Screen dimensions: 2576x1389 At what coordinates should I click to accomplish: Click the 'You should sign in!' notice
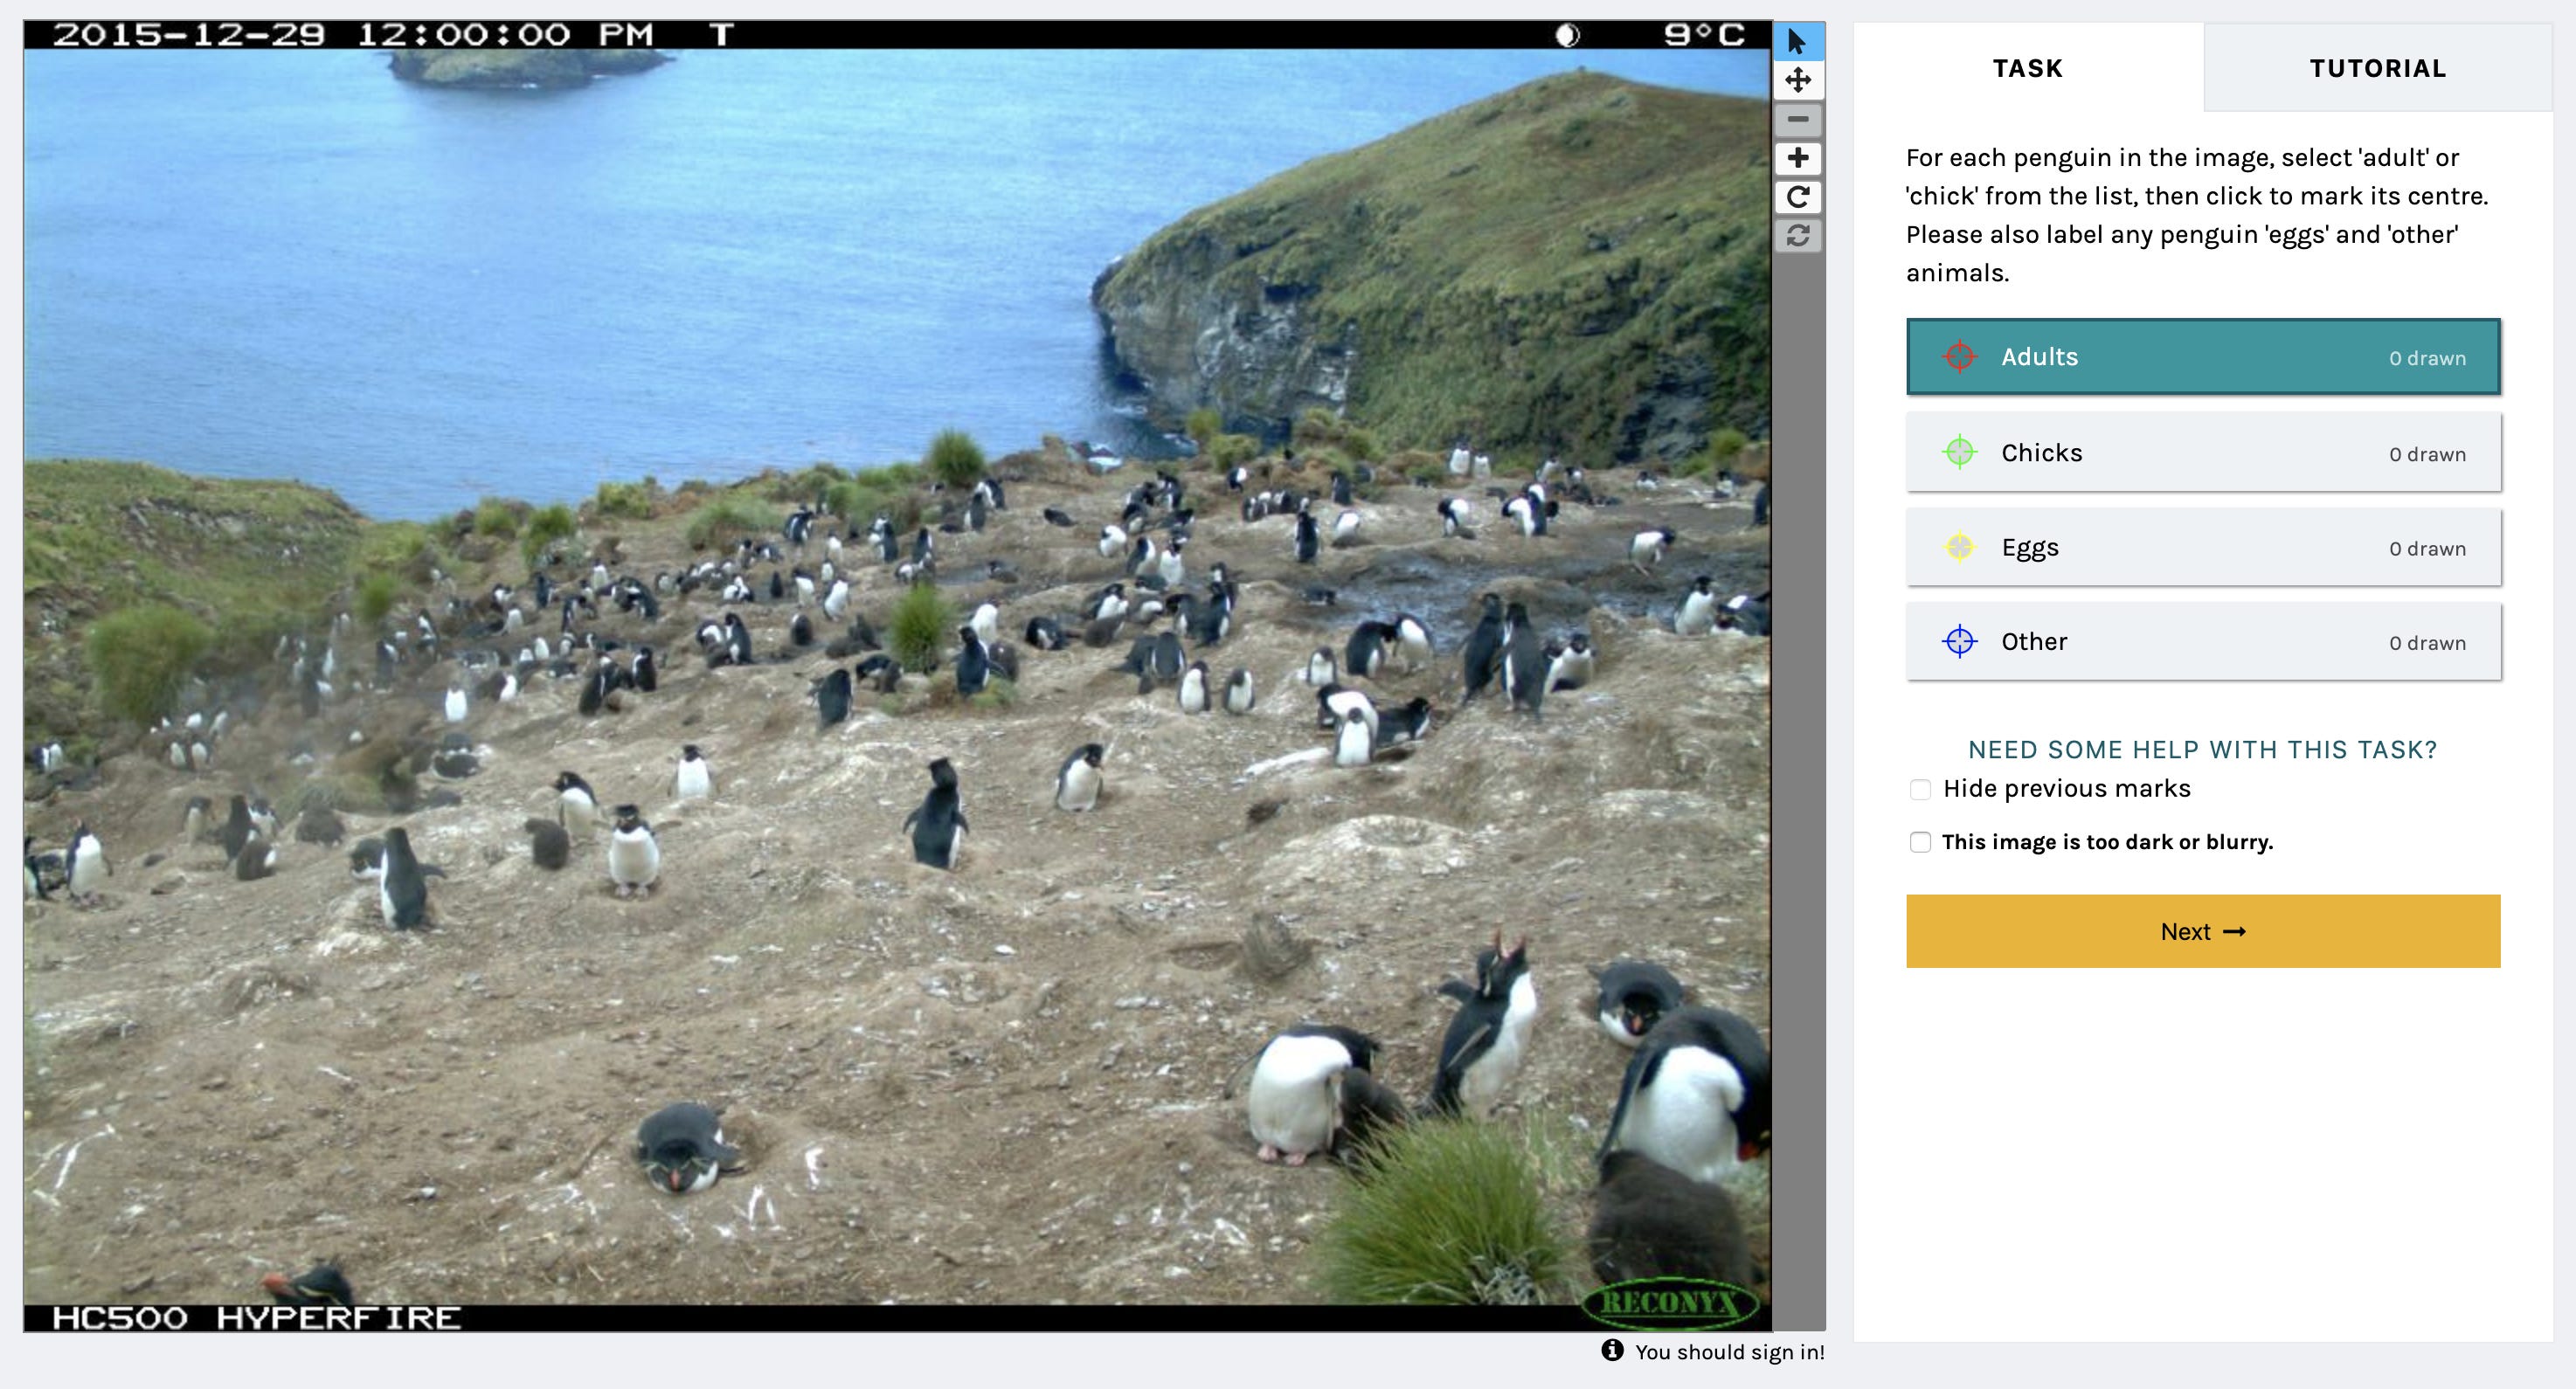coord(1730,1352)
